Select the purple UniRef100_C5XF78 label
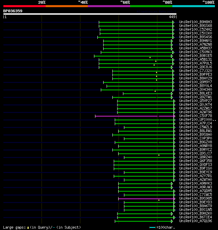 (x=196, y=116)
